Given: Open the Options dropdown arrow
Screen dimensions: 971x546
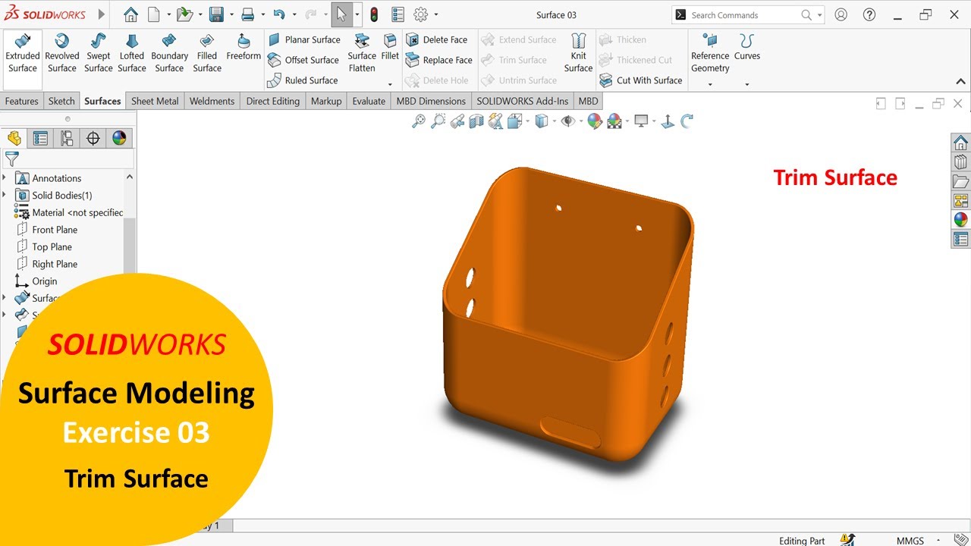Looking at the screenshot, I should pyautogui.click(x=436, y=14).
